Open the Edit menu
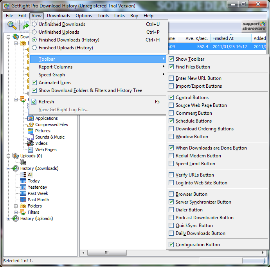 pyautogui.click(x=22, y=16)
